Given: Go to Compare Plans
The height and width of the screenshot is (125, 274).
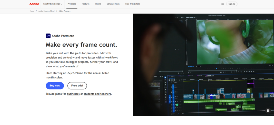Looking at the screenshot, I should click(x=113, y=4).
